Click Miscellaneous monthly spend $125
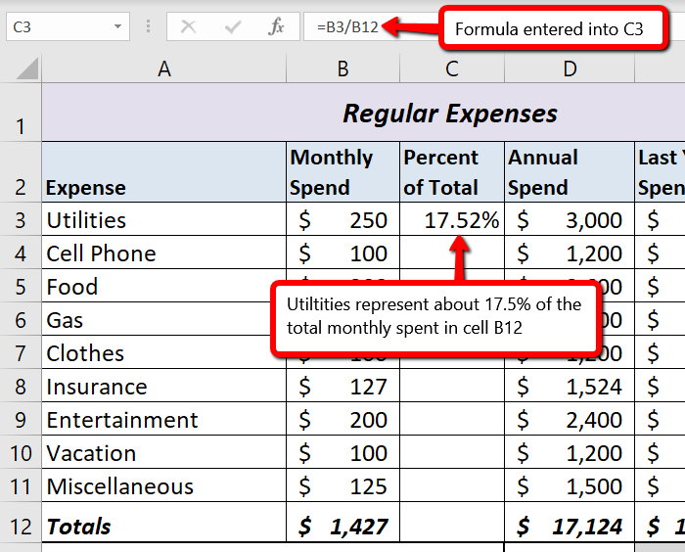 click(342, 485)
